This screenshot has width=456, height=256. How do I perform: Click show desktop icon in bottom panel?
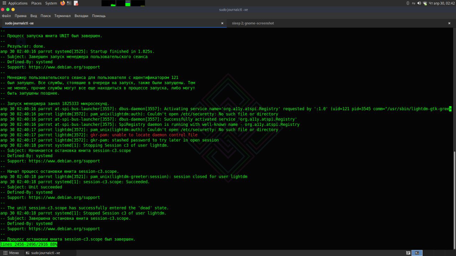pyautogui.click(x=408, y=253)
